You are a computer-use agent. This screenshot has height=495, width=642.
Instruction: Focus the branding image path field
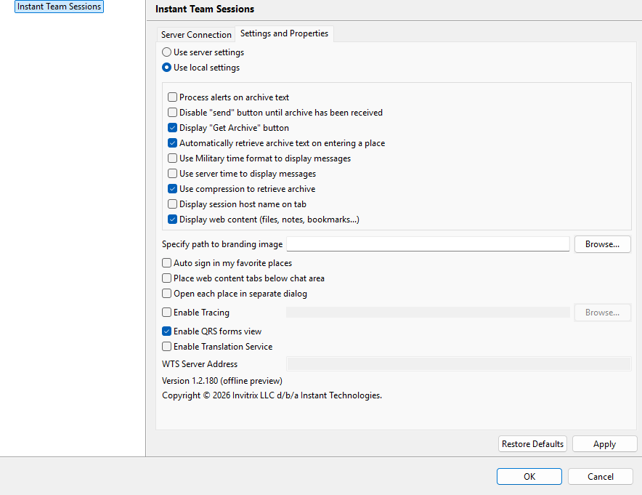[428, 244]
